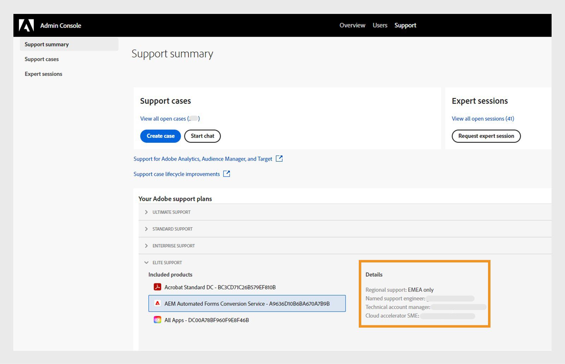This screenshot has height=364, width=565.
Task: Click the Admin Console title
Action: 61,25
